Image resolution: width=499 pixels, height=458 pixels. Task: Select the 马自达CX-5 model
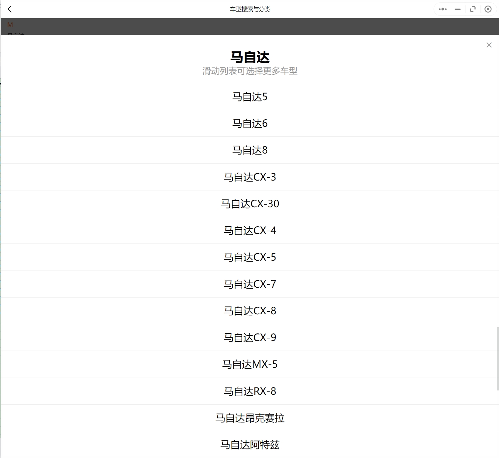pos(250,257)
